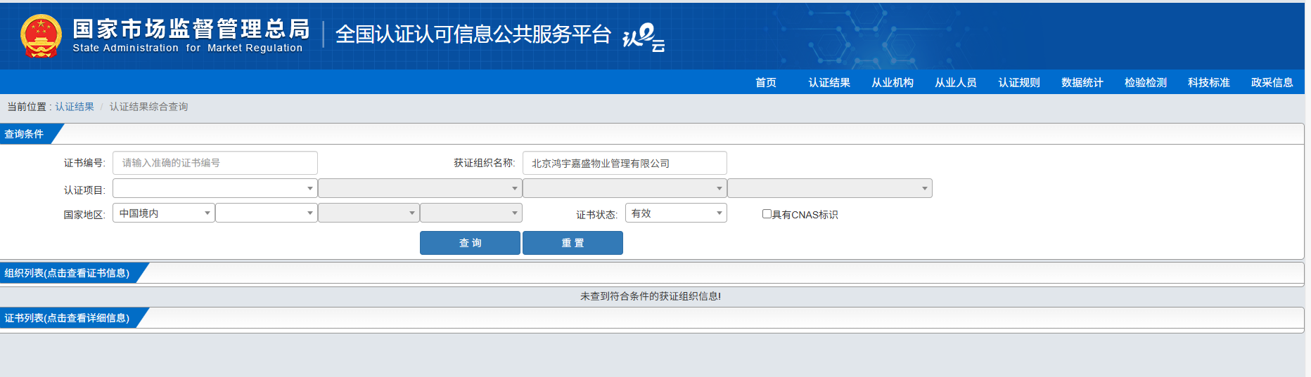Open the 中国境内 region dropdown

coord(163,213)
